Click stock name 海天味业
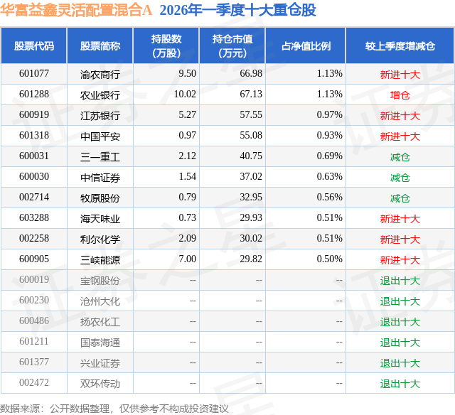 [x=100, y=219]
